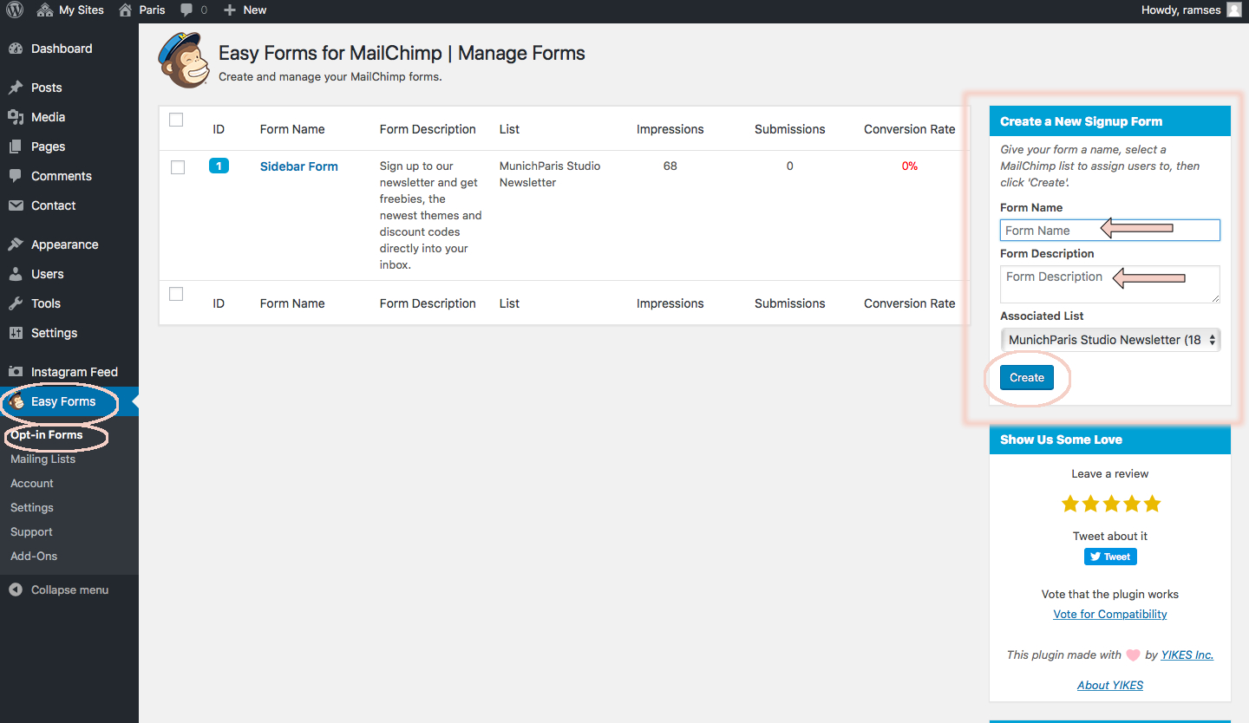The image size is (1249, 723).
Task: Click the Pages icon in sidebar
Action: tap(16, 147)
